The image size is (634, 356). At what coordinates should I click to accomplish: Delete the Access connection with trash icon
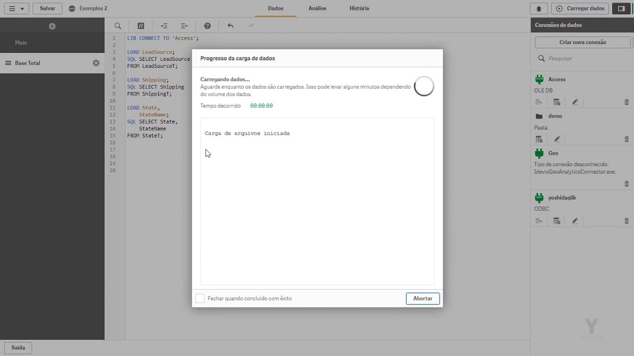tap(627, 102)
